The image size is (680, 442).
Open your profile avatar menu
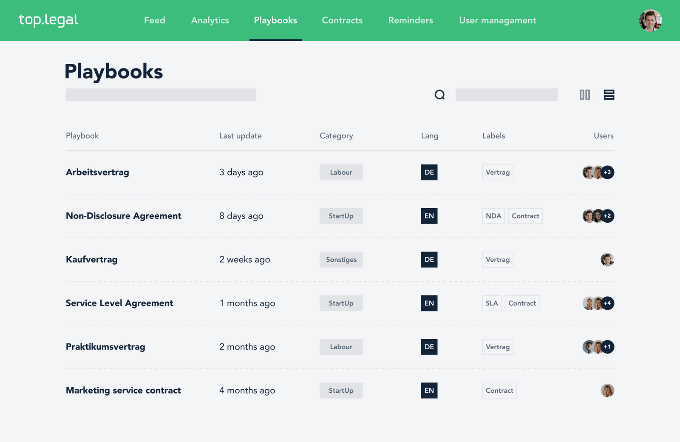pos(650,20)
